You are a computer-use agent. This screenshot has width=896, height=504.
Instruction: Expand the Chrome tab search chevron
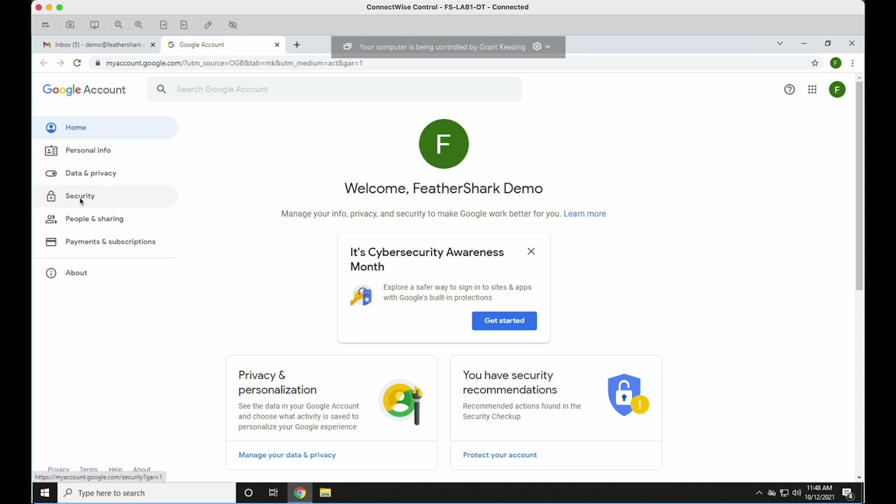point(780,43)
